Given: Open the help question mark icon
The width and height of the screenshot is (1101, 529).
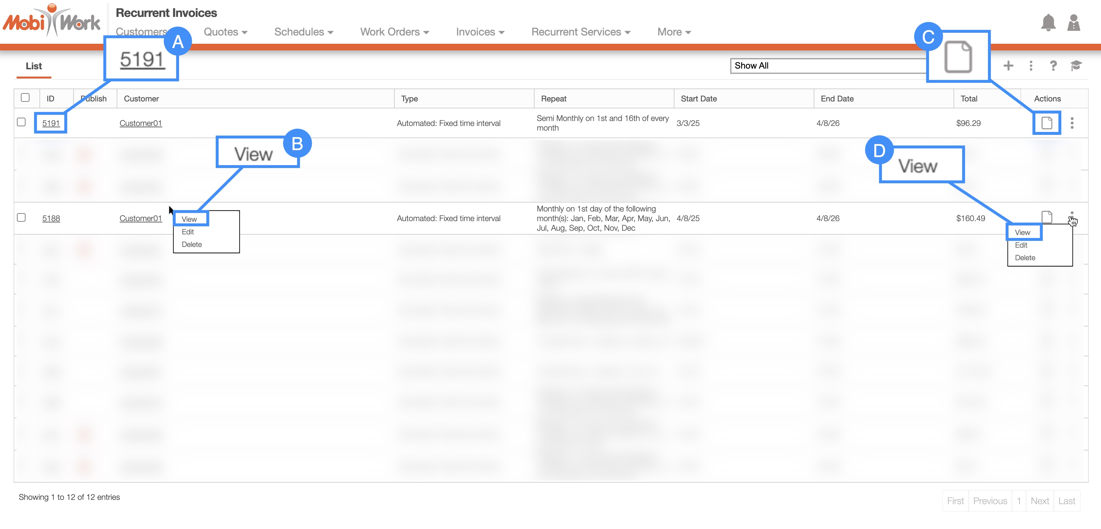Looking at the screenshot, I should (x=1053, y=65).
